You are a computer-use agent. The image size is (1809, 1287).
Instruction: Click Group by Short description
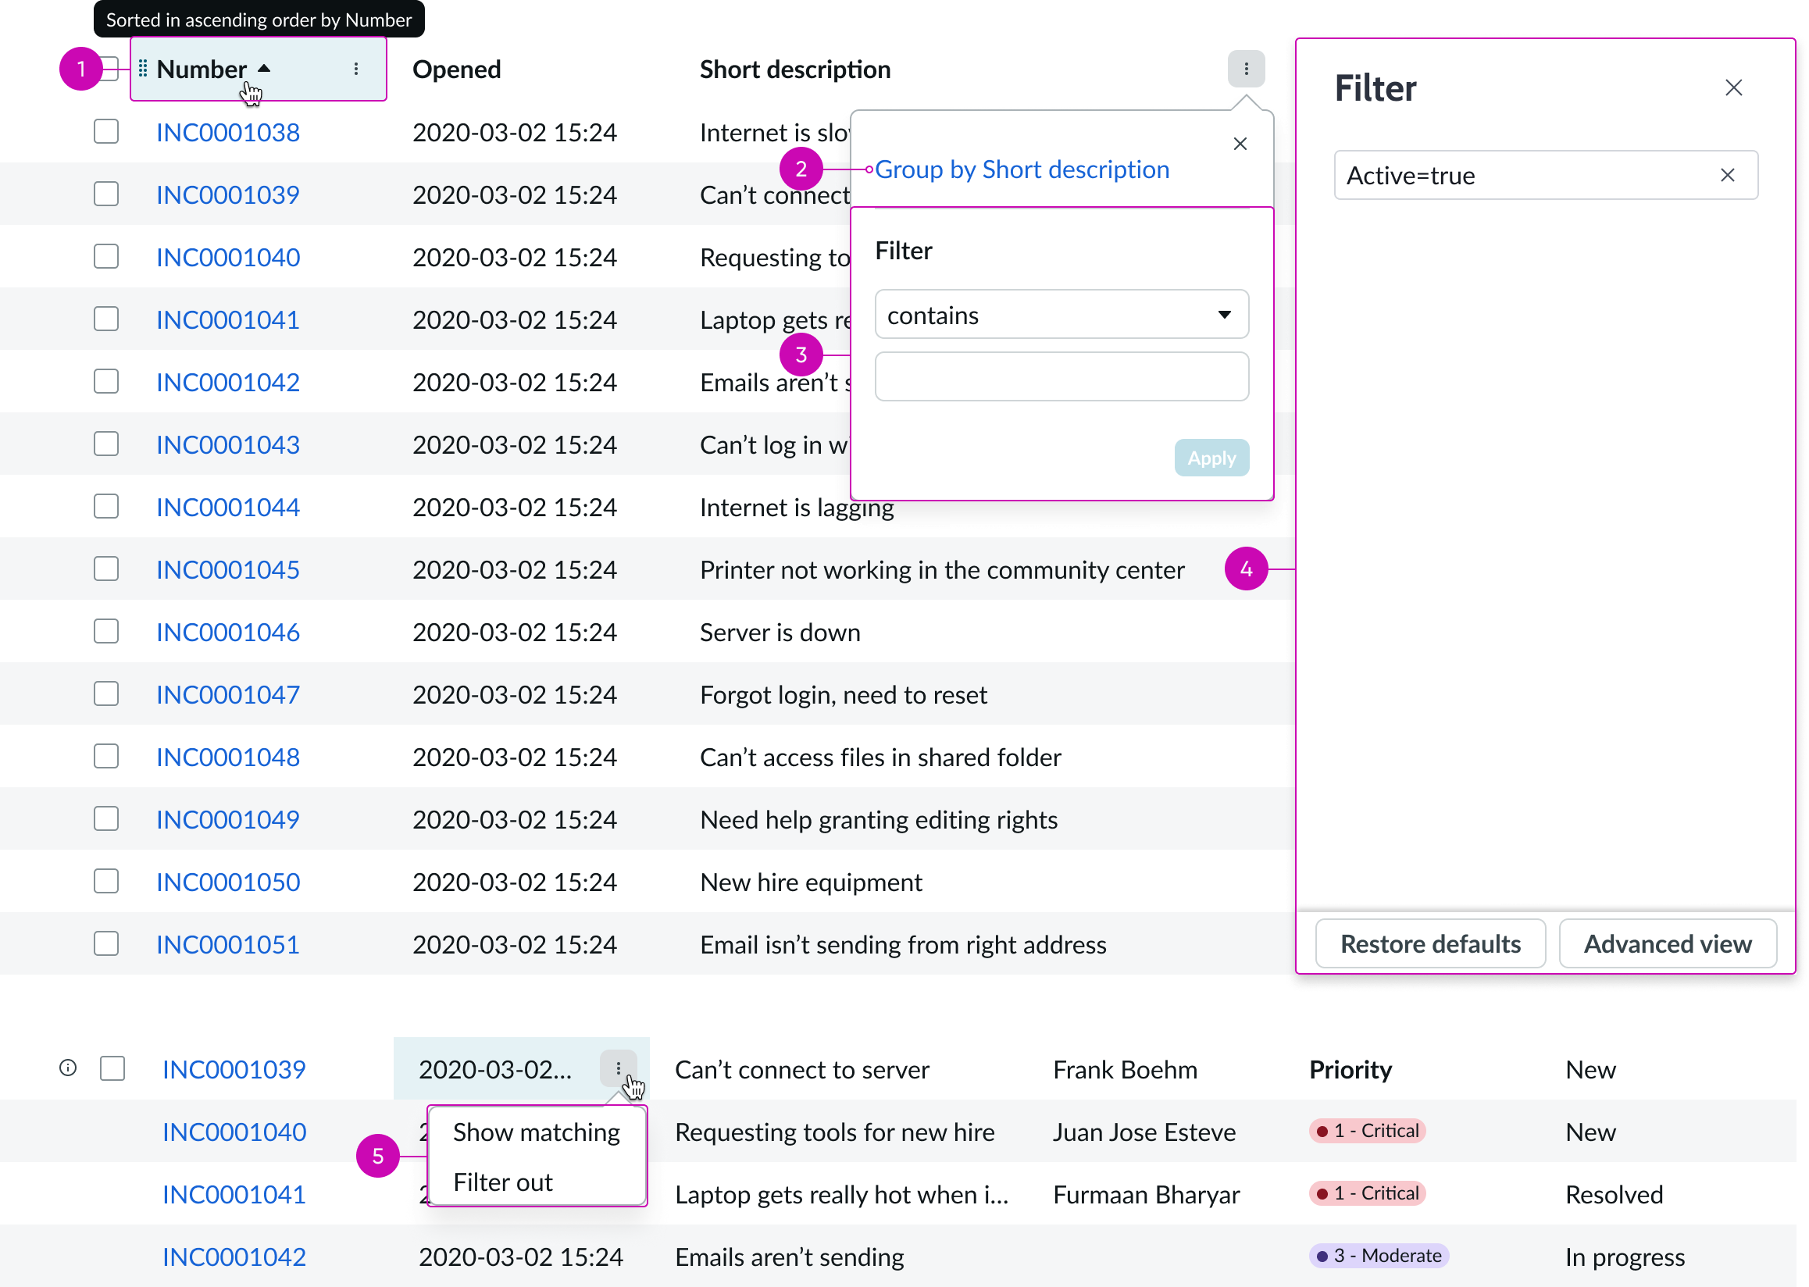pos(1022,169)
